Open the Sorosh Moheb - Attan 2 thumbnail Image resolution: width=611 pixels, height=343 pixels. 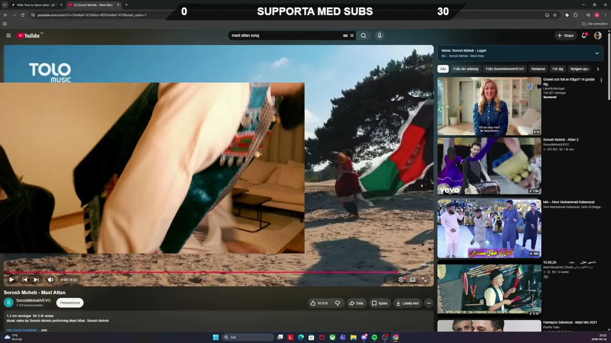(489, 166)
